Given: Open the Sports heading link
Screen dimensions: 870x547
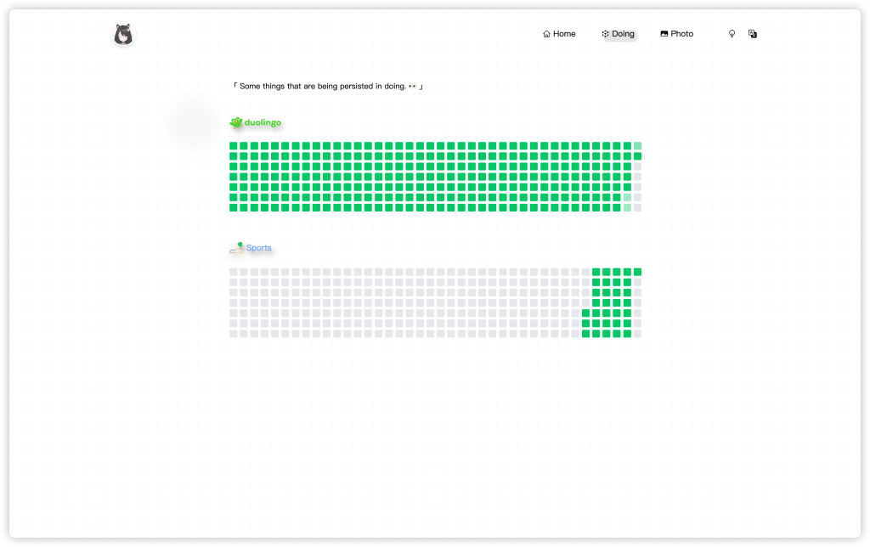Looking at the screenshot, I should 259,248.
